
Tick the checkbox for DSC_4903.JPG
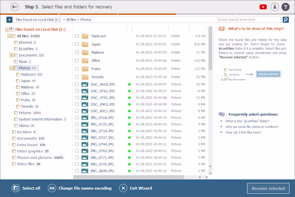pos(77,104)
